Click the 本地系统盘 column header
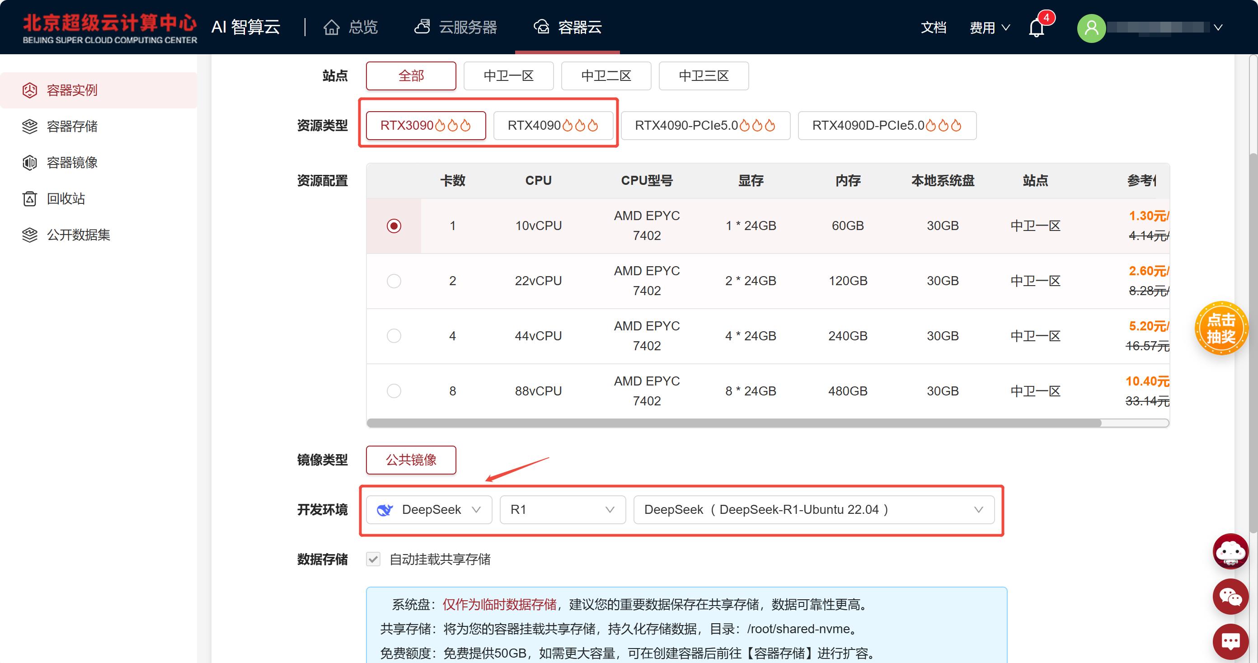The image size is (1258, 663). [943, 181]
